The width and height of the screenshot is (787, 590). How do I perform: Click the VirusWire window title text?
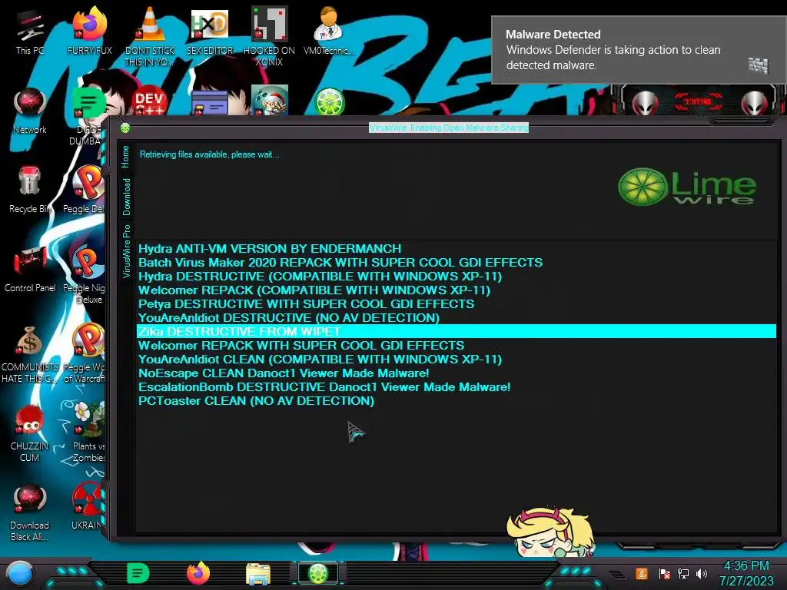[448, 128]
